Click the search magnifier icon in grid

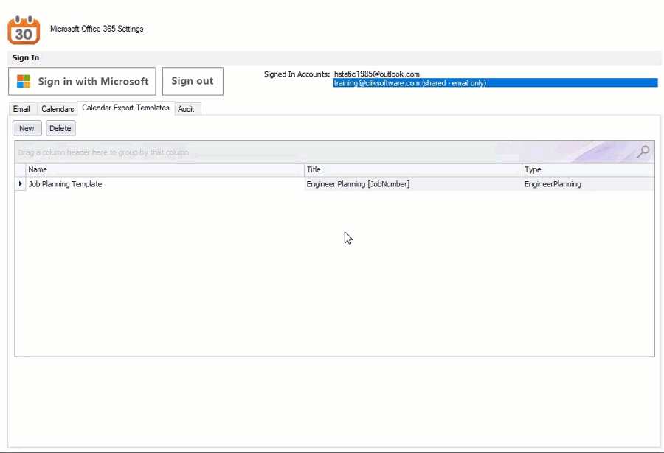(x=643, y=152)
